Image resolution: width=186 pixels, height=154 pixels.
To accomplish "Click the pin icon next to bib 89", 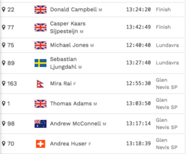I will 4,63.
